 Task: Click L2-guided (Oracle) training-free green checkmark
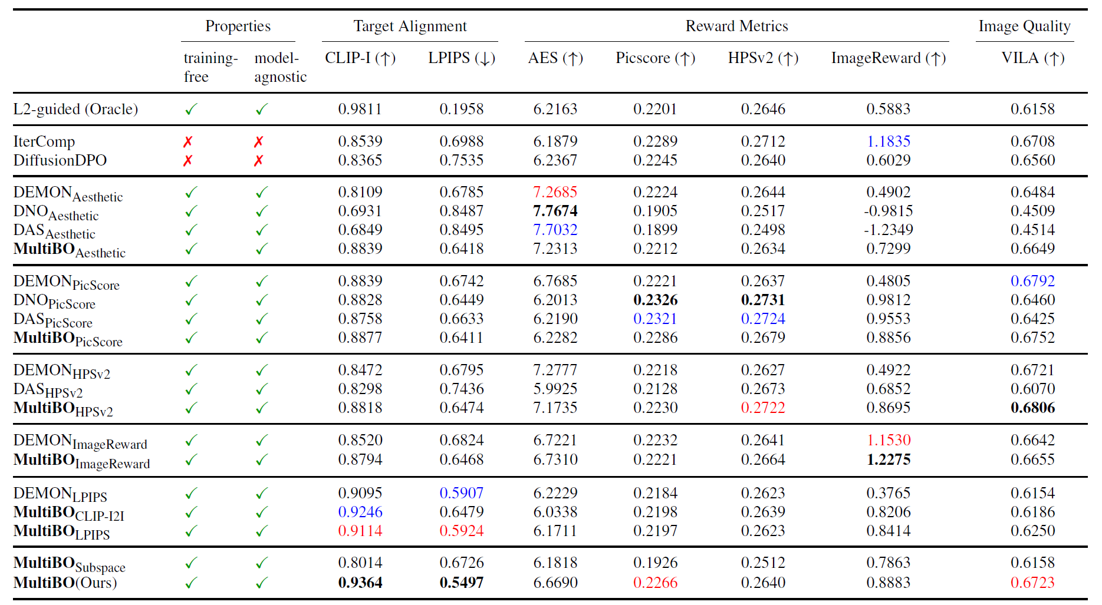point(191,110)
